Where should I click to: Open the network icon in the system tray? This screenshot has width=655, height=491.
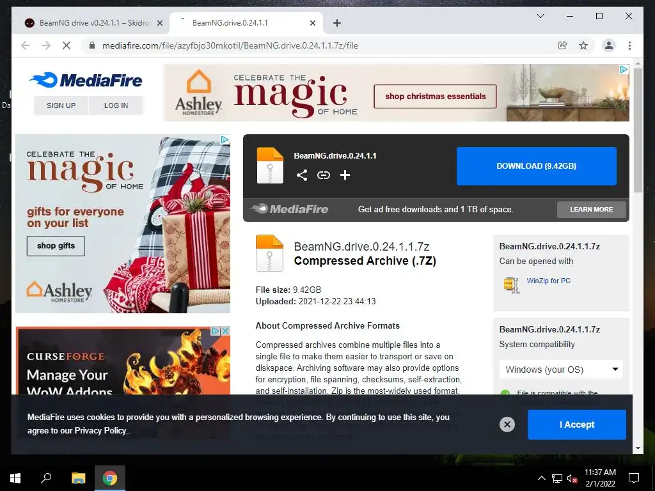[x=557, y=478]
